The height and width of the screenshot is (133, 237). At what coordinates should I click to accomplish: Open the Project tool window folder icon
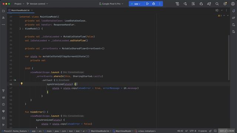point(3,11)
